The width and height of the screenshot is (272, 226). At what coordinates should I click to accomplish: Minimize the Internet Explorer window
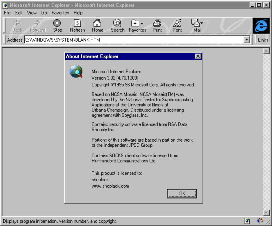tap(253, 5)
